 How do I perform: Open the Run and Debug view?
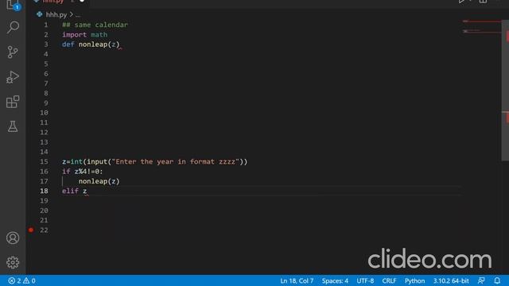pyautogui.click(x=13, y=77)
